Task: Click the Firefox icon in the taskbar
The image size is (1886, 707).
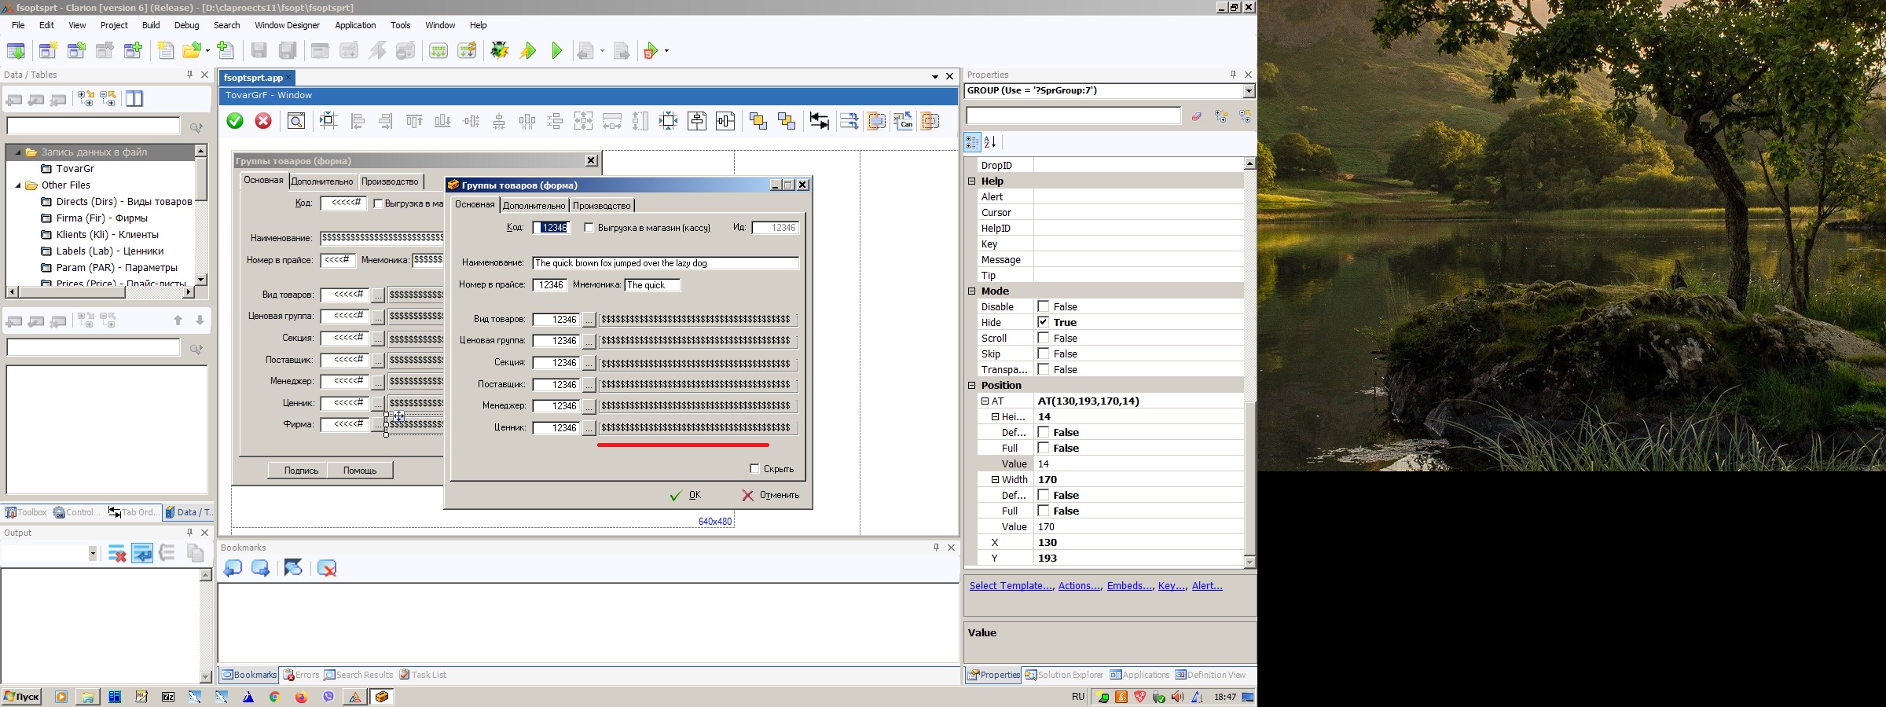Action: click(x=301, y=697)
